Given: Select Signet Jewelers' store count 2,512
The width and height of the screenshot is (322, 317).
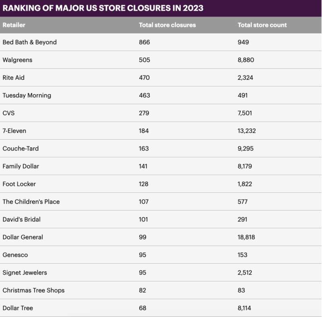Looking at the screenshot, I should pos(245,273).
